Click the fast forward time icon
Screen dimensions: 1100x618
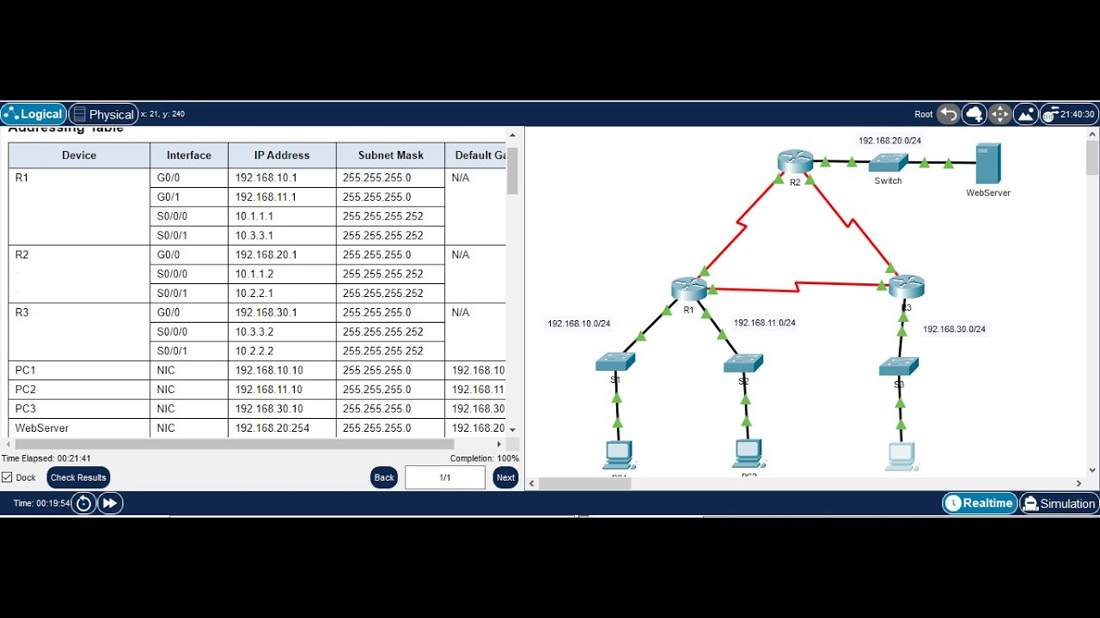pos(110,503)
